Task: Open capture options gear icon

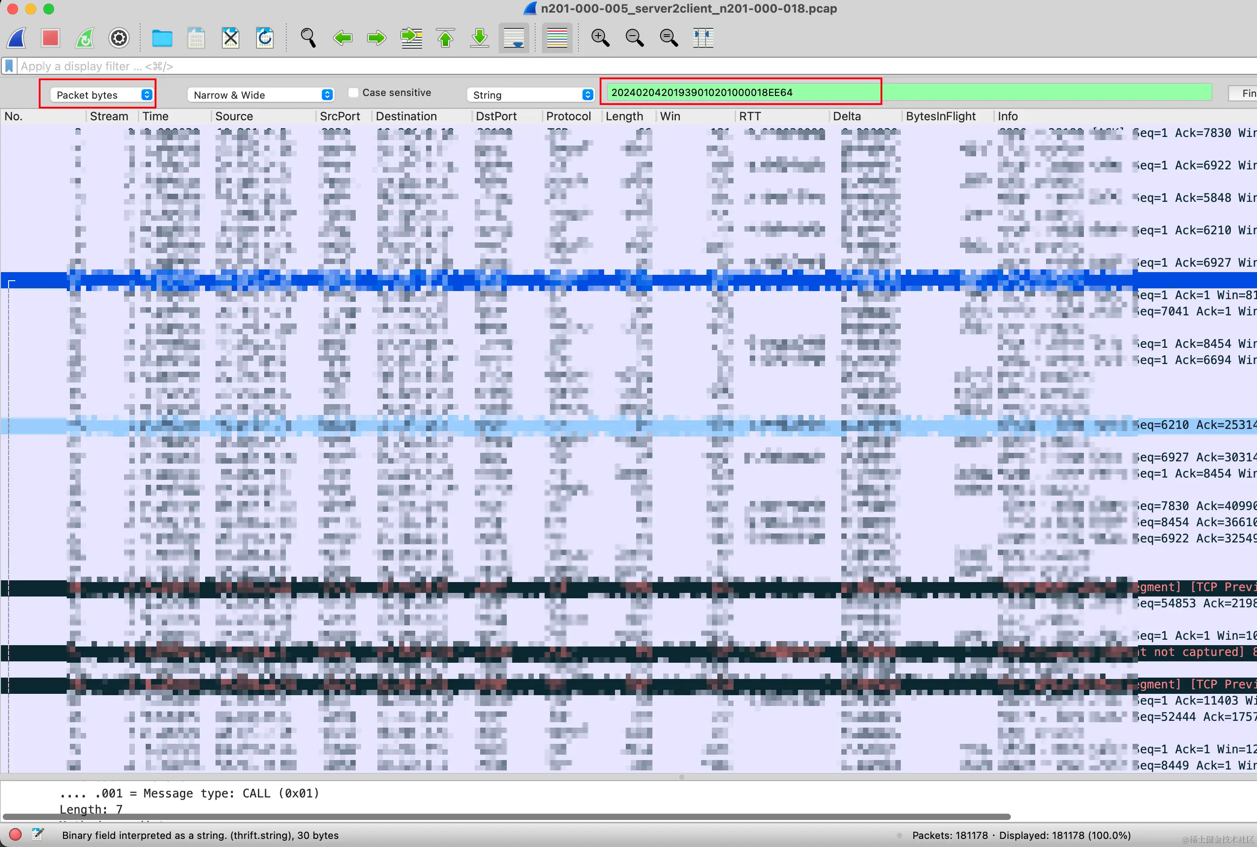Action: pyautogui.click(x=119, y=38)
